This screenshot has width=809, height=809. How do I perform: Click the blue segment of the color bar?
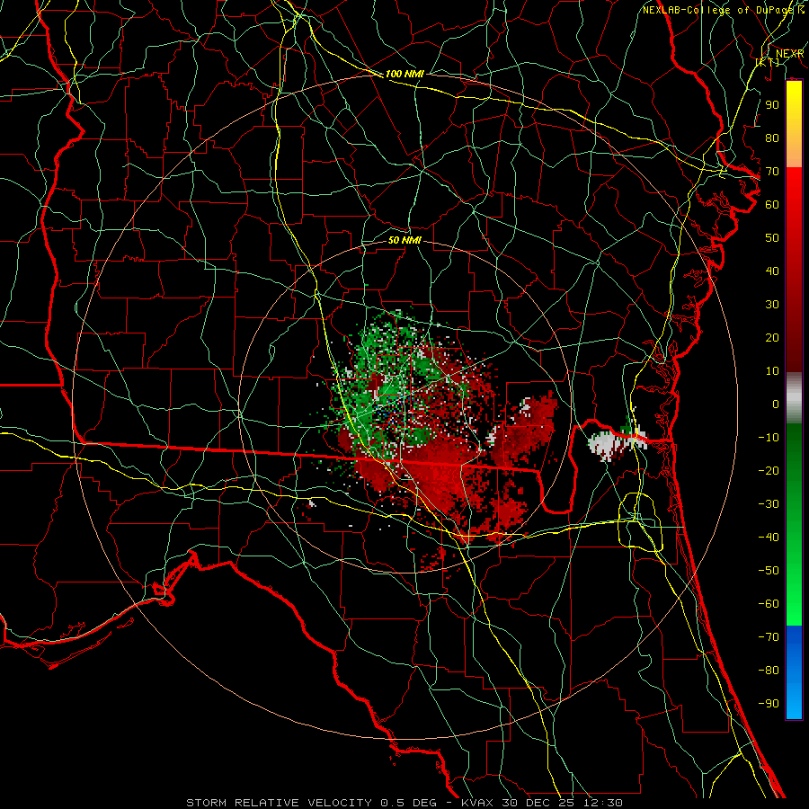pyautogui.click(x=794, y=671)
